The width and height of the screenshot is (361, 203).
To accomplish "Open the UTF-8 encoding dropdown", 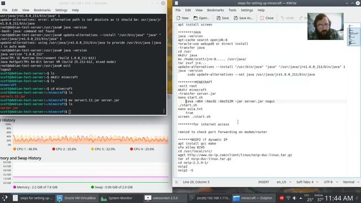I will tap(331, 182).
